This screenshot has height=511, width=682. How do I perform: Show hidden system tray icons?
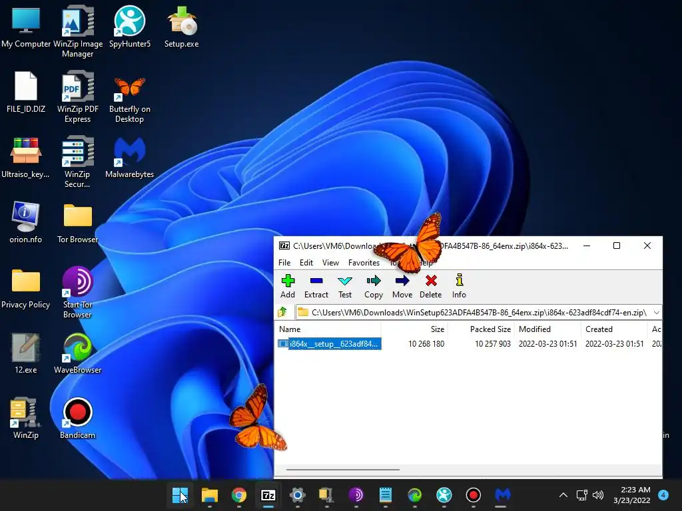563,495
